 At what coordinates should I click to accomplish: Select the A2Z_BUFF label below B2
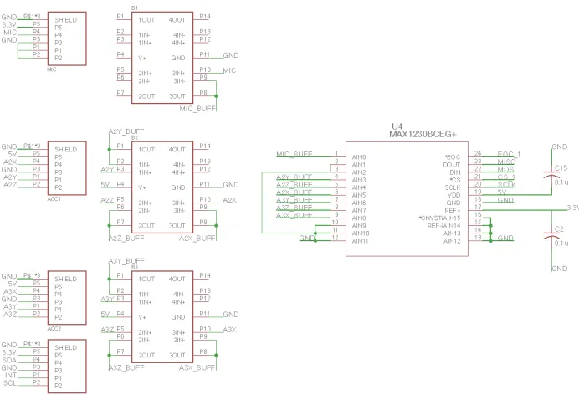tap(126, 239)
